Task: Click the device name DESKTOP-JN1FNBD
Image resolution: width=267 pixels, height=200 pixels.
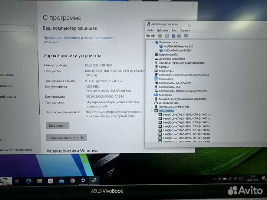Action: 98,65
